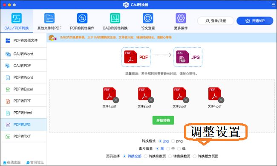
Task: Click the 文件1.pdf file name label
Action: 110,106
